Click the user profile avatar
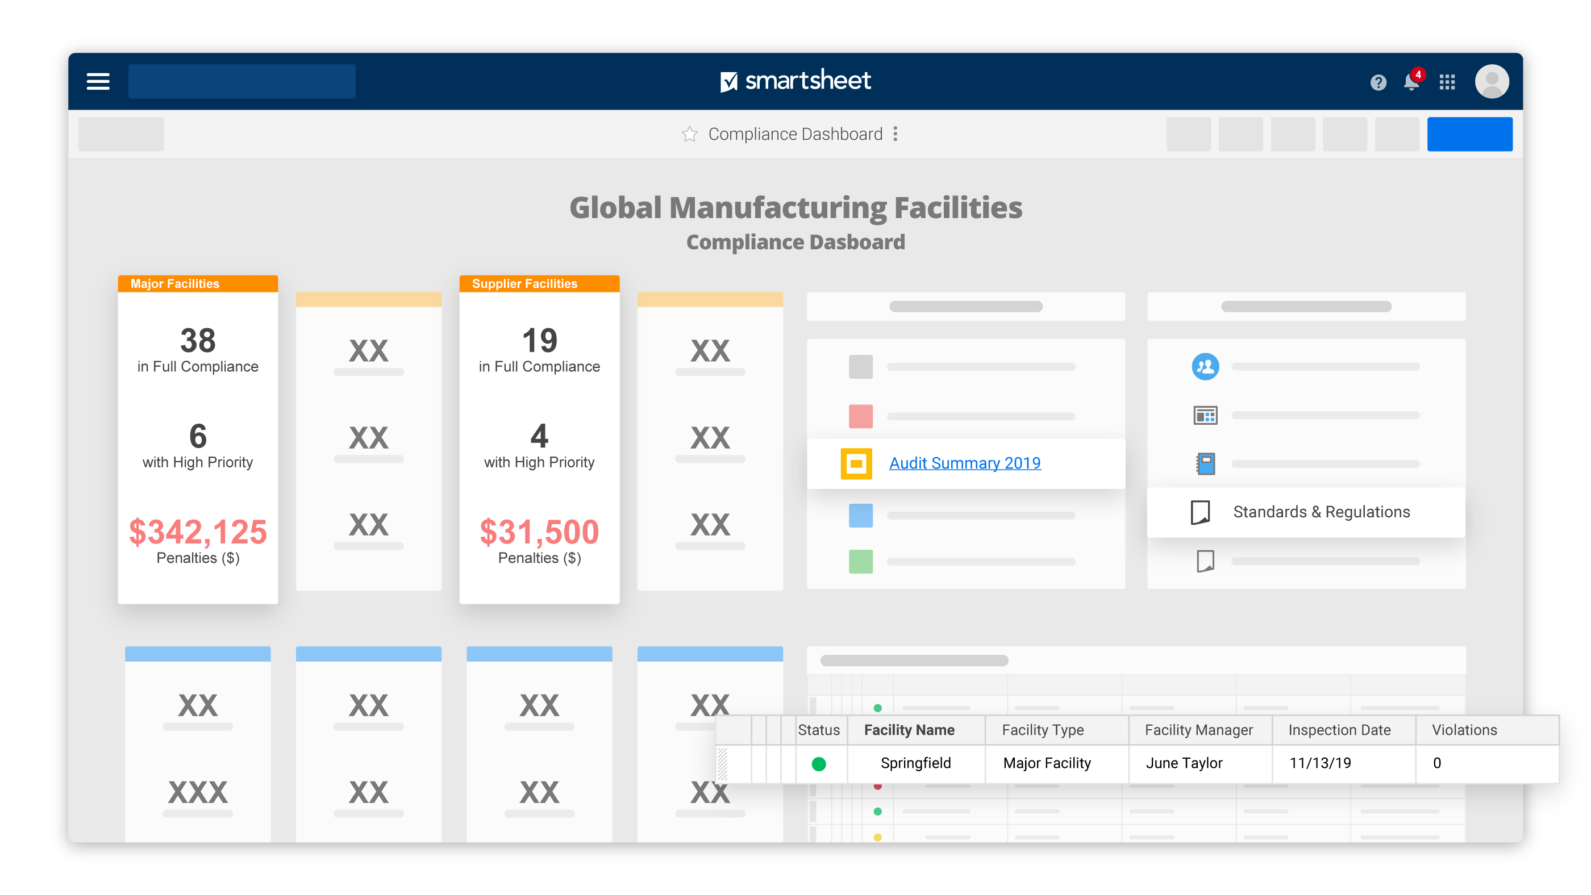 coord(1492,81)
